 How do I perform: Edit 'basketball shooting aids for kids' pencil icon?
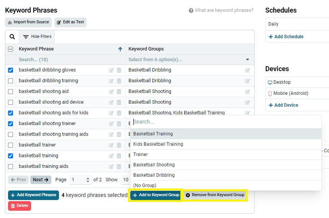coord(111,113)
